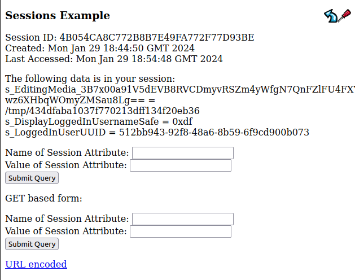Click the Created timestamp line
The width and height of the screenshot is (355, 280).
click(100, 49)
